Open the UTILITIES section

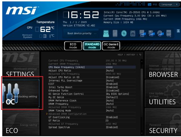163,93
